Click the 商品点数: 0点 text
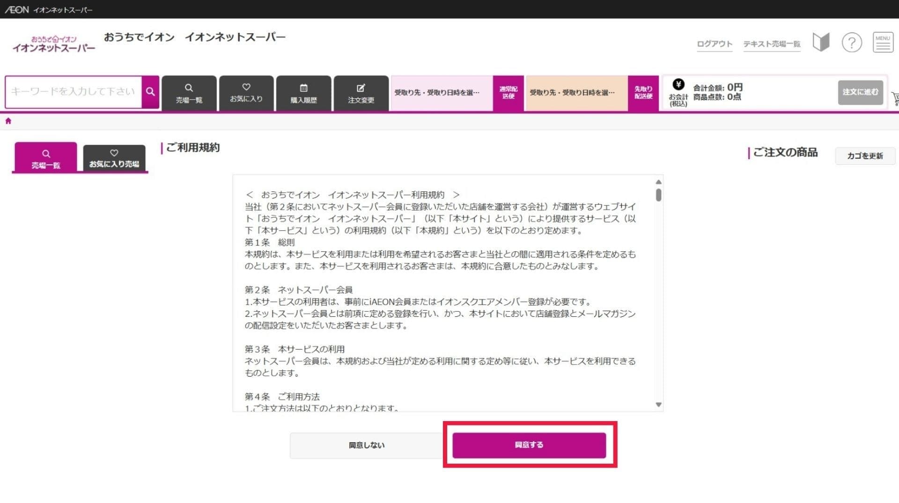 (717, 97)
